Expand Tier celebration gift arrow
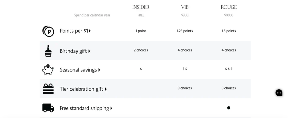Screen dimensions: 288x118 (x=106, y=89)
